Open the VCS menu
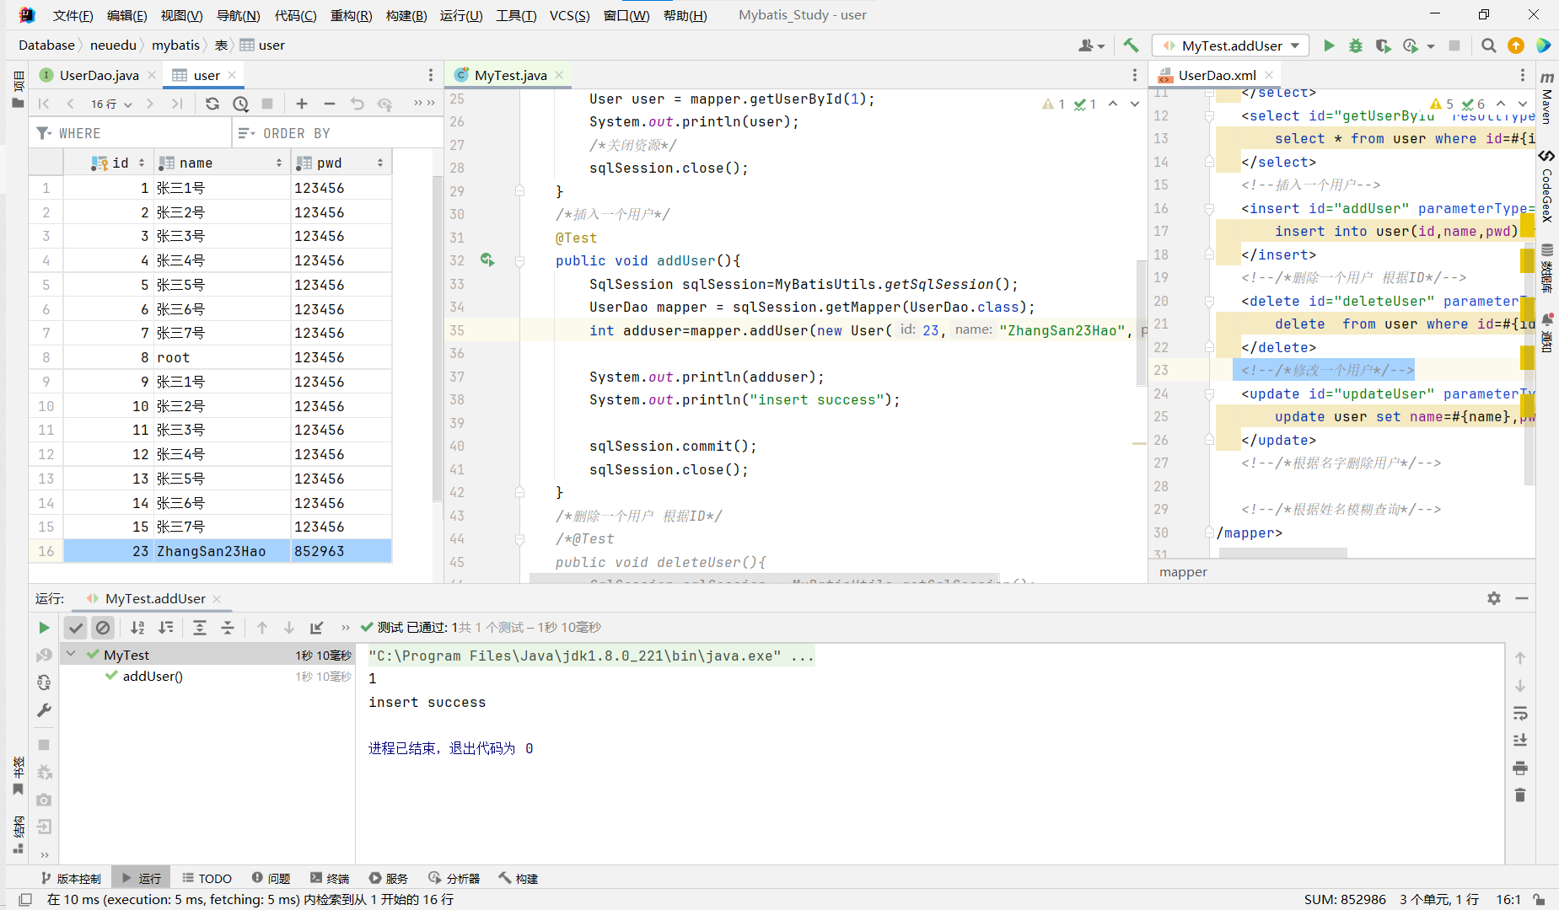Image resolution: width=1559 pixels, height=910 pixels. pos(569,15)
